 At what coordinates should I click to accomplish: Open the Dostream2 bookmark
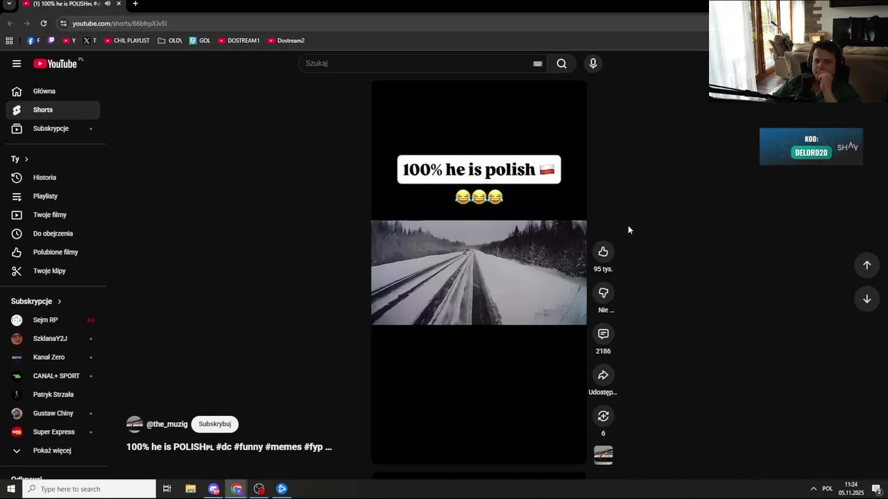[286, 41]
